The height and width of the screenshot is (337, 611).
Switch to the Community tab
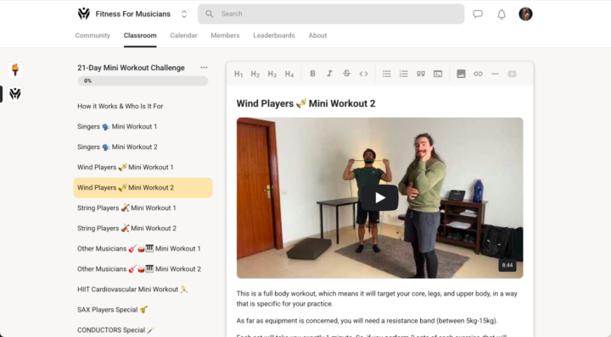(x=92, y=36)
